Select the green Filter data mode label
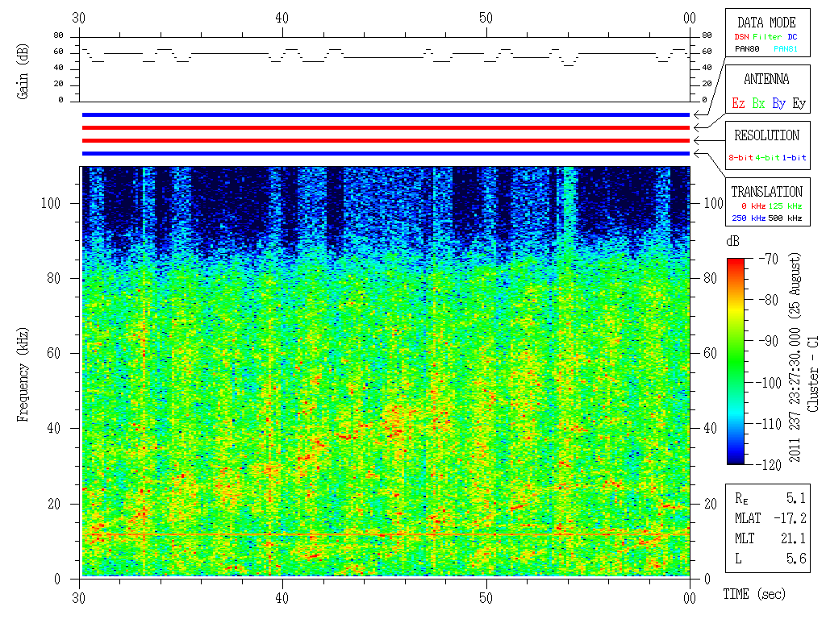Viewport: 826px width, 619px height. tap(767, 37)
